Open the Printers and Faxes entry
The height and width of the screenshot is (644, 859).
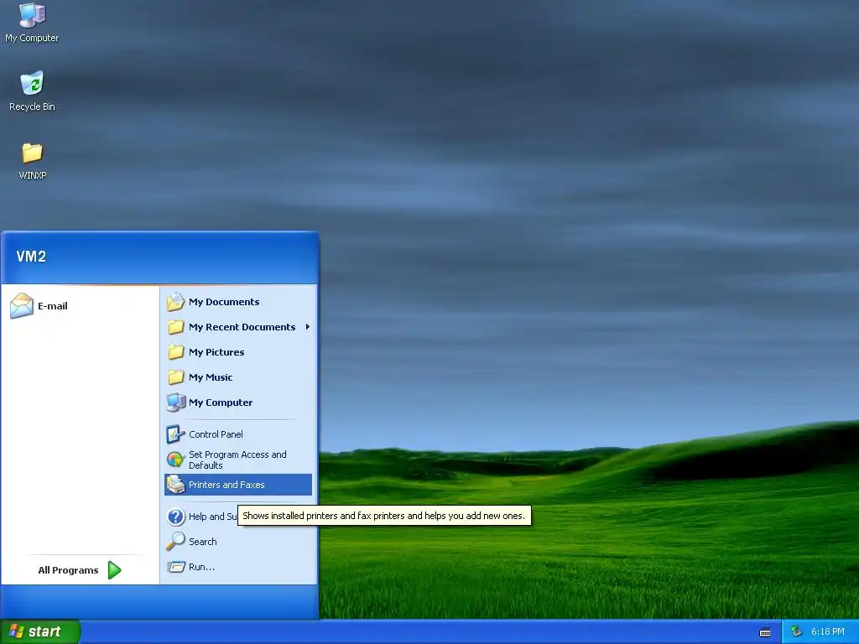pyautogui.click(x=238, y=485)
